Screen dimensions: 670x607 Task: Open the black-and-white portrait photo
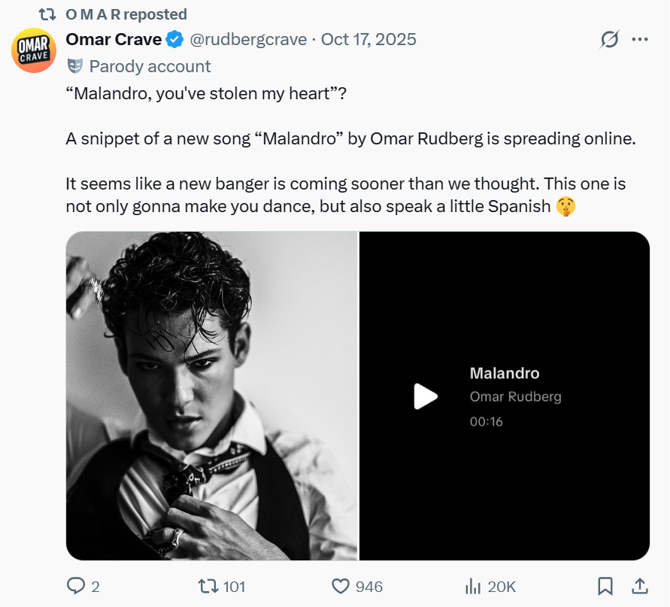click(211, 396)
